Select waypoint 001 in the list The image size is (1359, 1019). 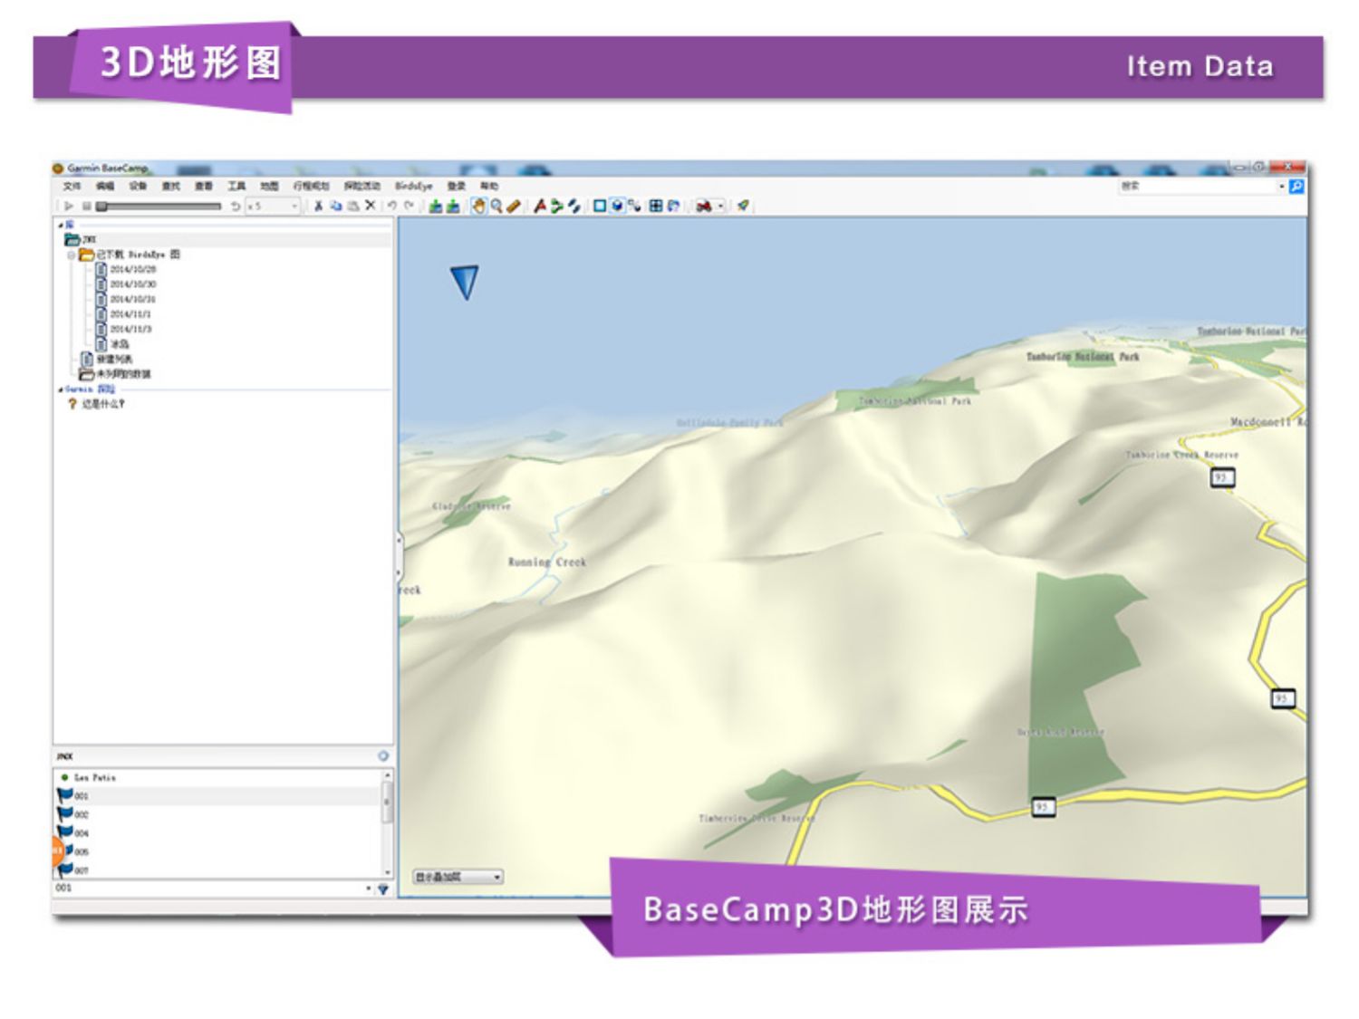(217, 796)
